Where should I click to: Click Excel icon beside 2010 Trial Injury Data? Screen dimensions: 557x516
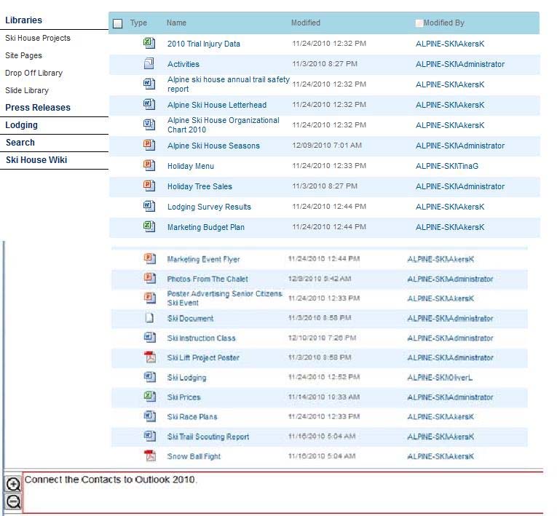coord(149,44)
